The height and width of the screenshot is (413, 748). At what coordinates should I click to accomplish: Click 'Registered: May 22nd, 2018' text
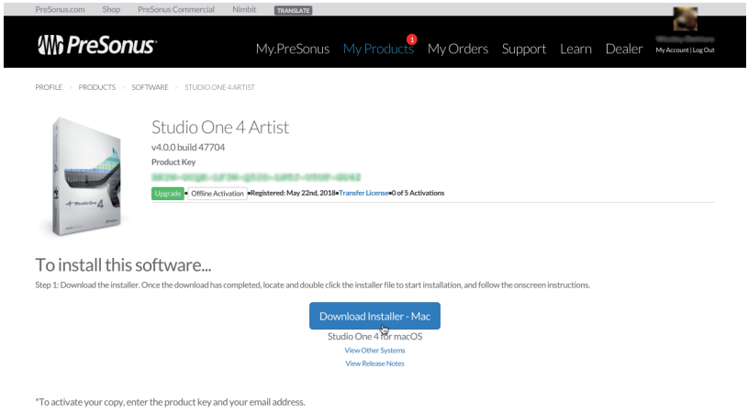293,193
